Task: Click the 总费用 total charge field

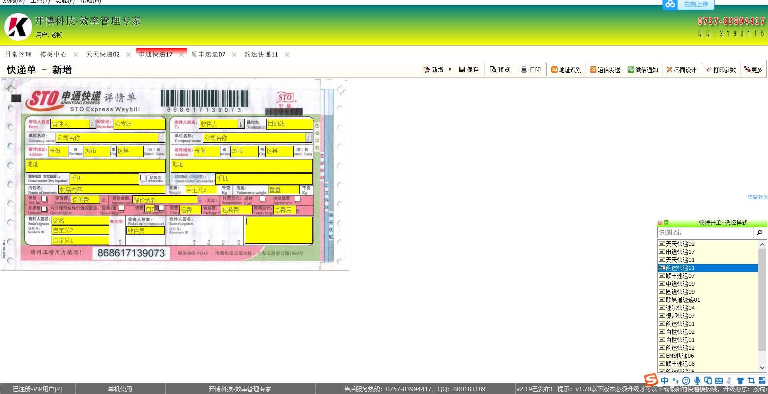Action: [x=284, y=210]
